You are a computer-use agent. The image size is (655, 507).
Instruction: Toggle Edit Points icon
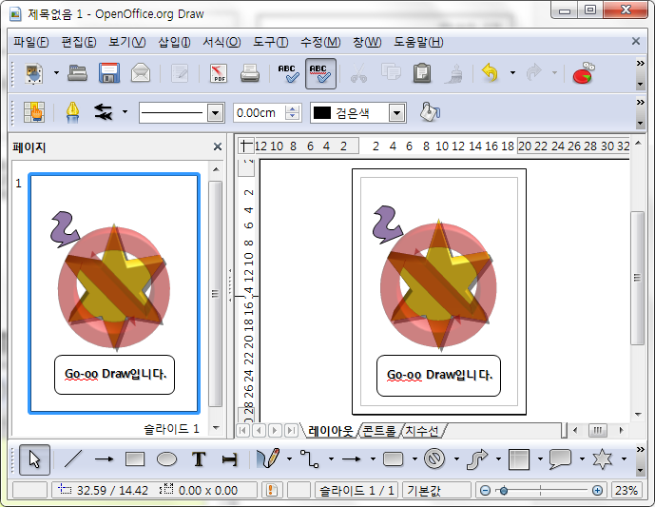coord(34,112)
